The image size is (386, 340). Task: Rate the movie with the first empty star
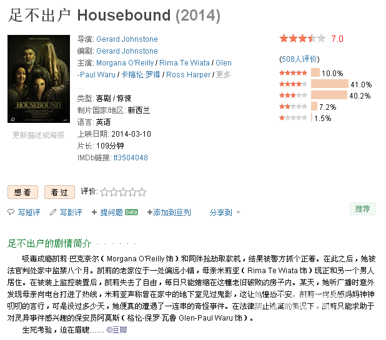tap(104, 192)
